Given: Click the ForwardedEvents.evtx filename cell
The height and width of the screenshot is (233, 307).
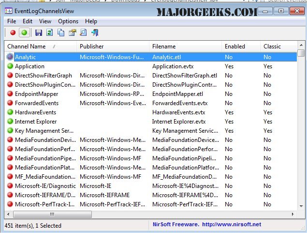Looking at the screenshot, I should (x=180, y=103).
